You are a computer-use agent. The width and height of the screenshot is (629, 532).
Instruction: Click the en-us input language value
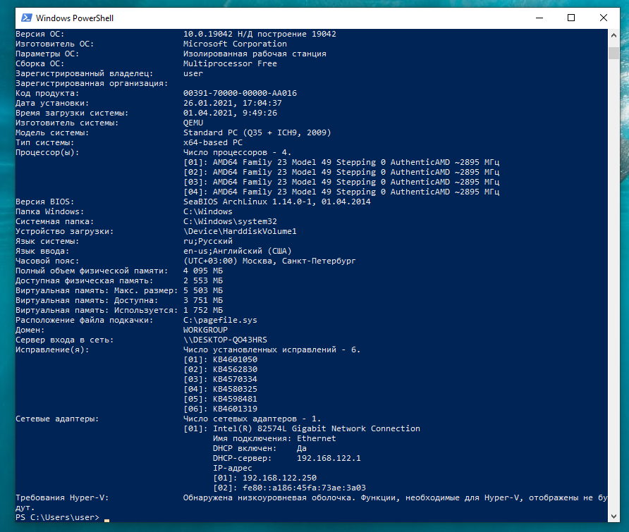[x=238, y=251]
